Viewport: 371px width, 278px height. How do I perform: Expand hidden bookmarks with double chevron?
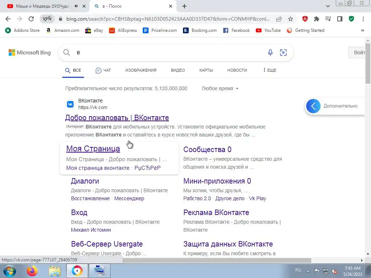click(362, 30)
